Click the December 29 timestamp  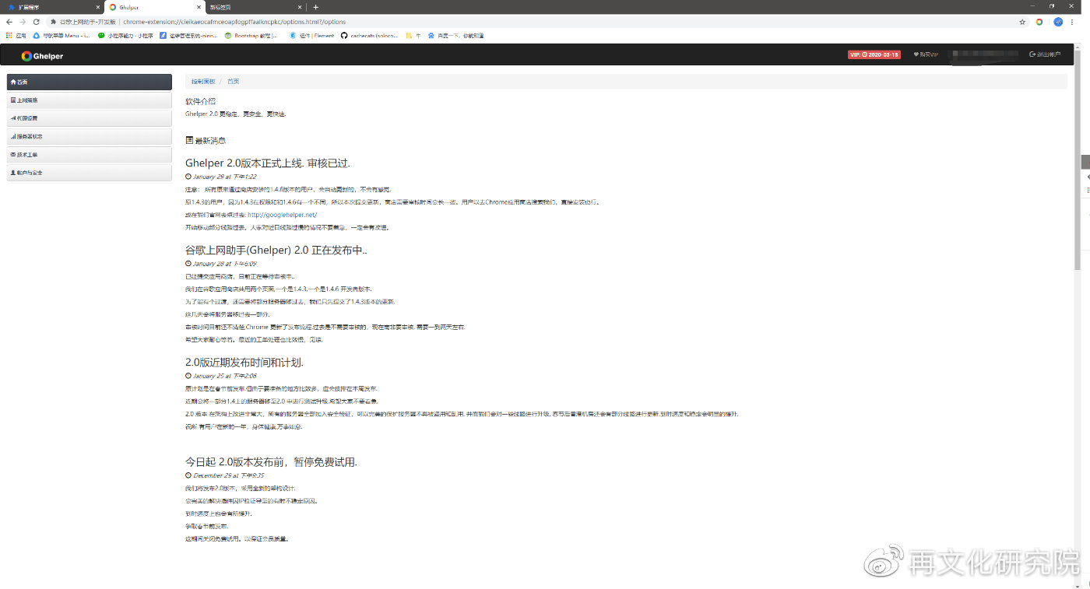click(225, 475)
